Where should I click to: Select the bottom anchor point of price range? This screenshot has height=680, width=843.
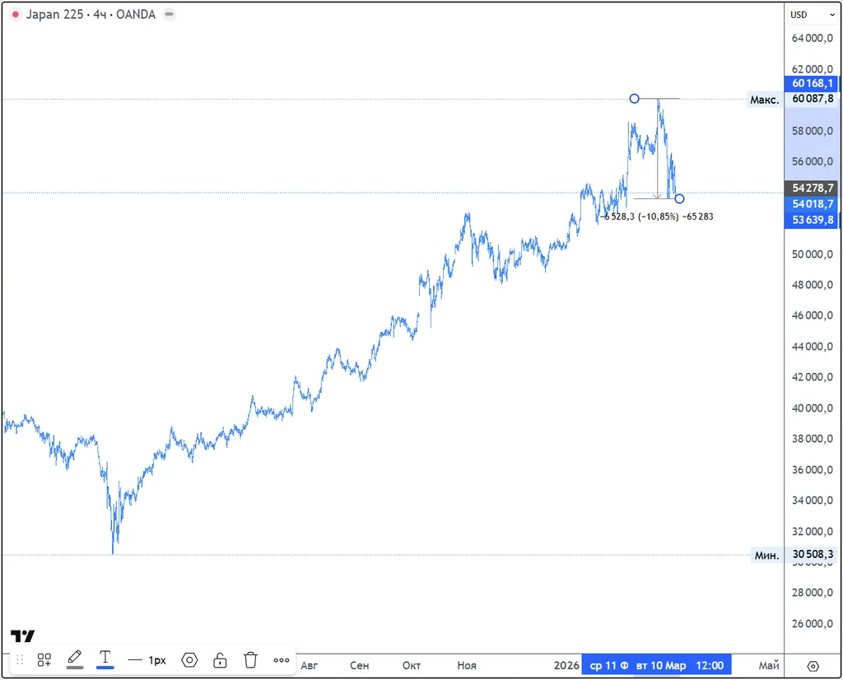(679, 198)
